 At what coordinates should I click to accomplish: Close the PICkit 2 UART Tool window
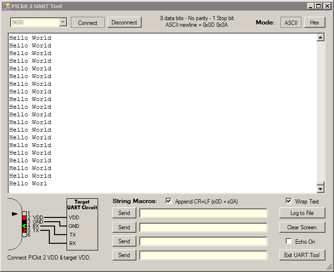coord(327,6)
